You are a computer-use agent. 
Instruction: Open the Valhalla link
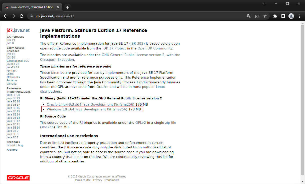click(x=12, y=84)
